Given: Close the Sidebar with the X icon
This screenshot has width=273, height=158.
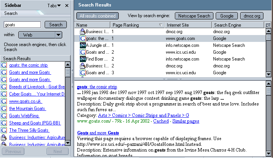Looking at the screenshot, I should point(67,6).
